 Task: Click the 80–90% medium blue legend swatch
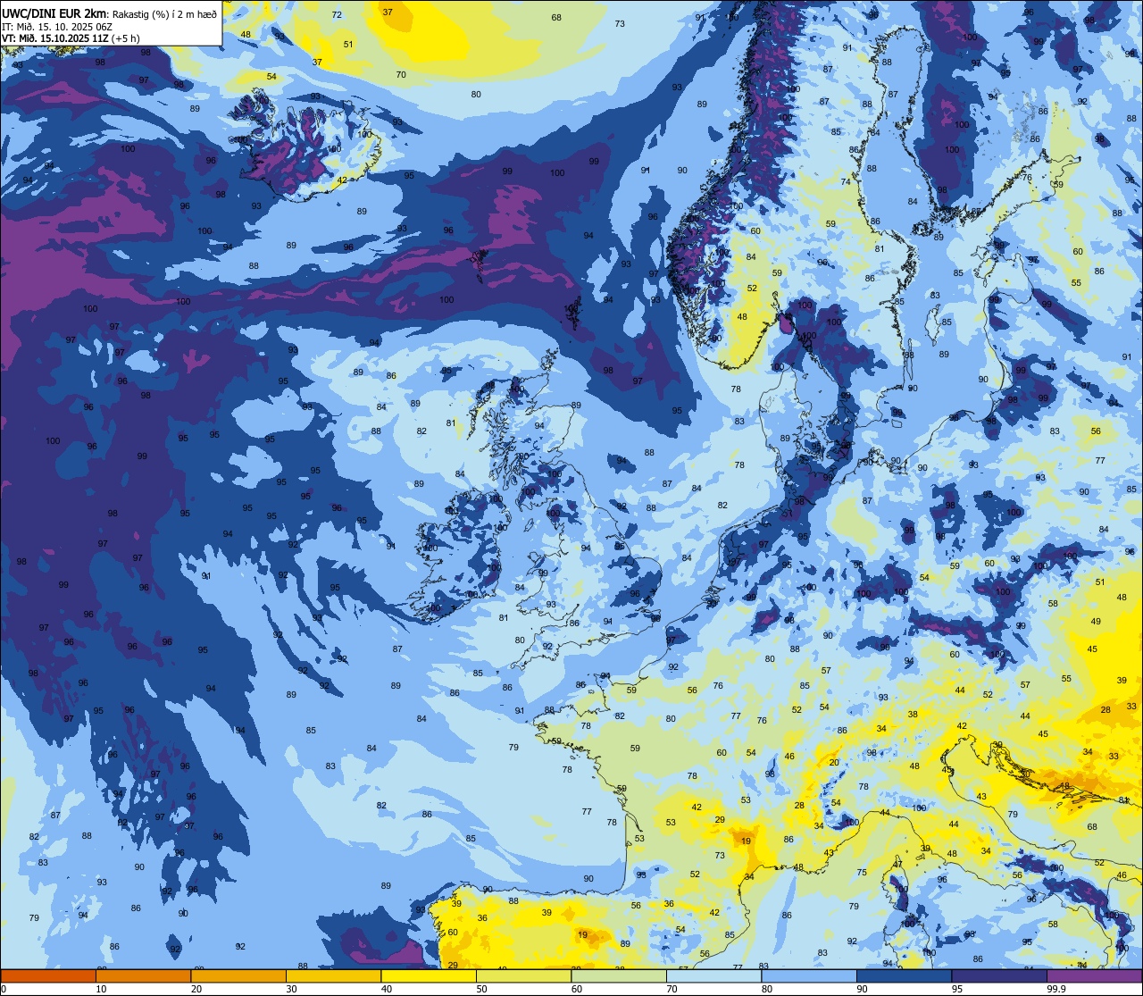pos(809,976)
